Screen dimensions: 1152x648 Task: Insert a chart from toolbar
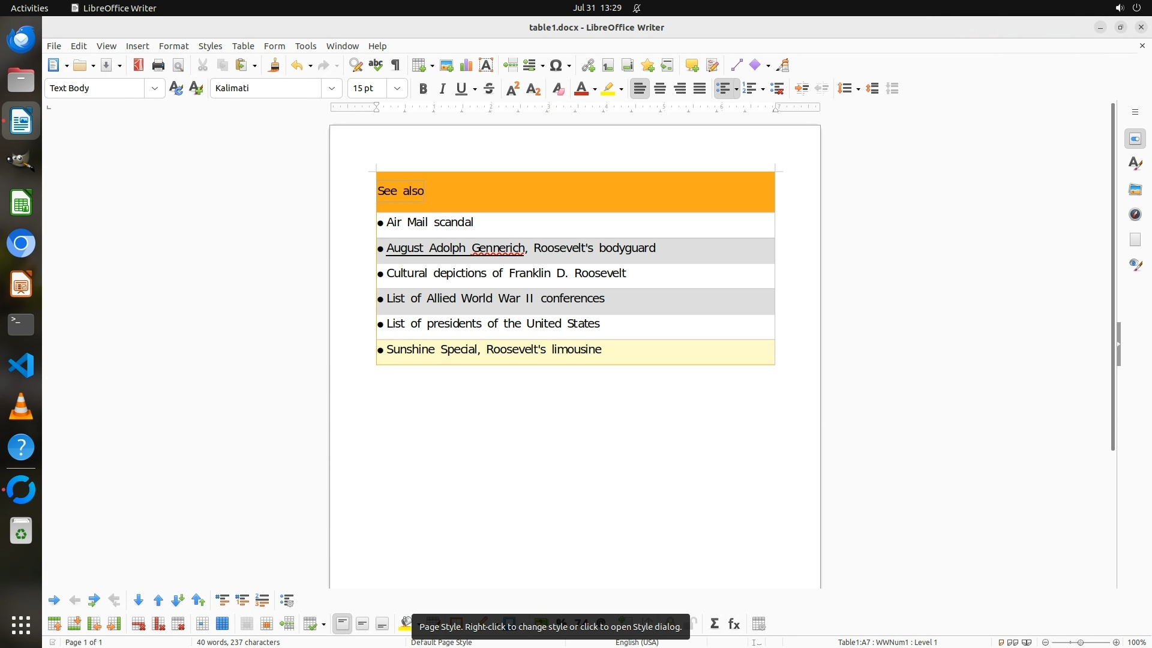coord(466,65)
